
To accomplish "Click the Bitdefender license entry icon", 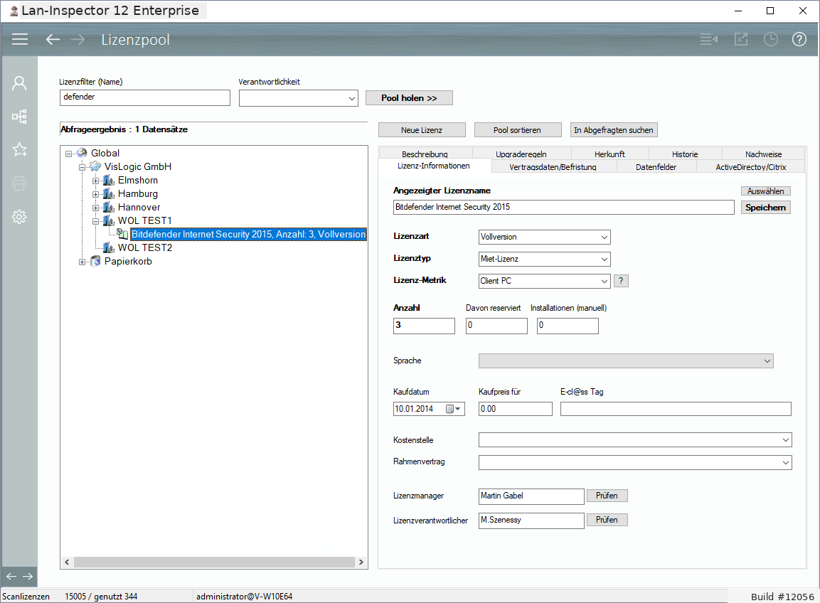I will click(122, 234).
